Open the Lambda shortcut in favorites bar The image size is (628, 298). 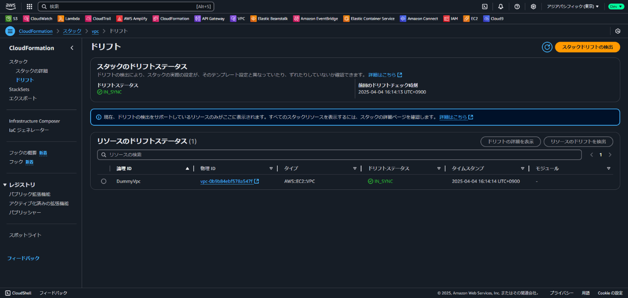[69, 19]
